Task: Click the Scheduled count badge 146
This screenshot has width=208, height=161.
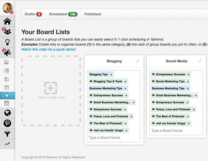Action: [73, 14]
